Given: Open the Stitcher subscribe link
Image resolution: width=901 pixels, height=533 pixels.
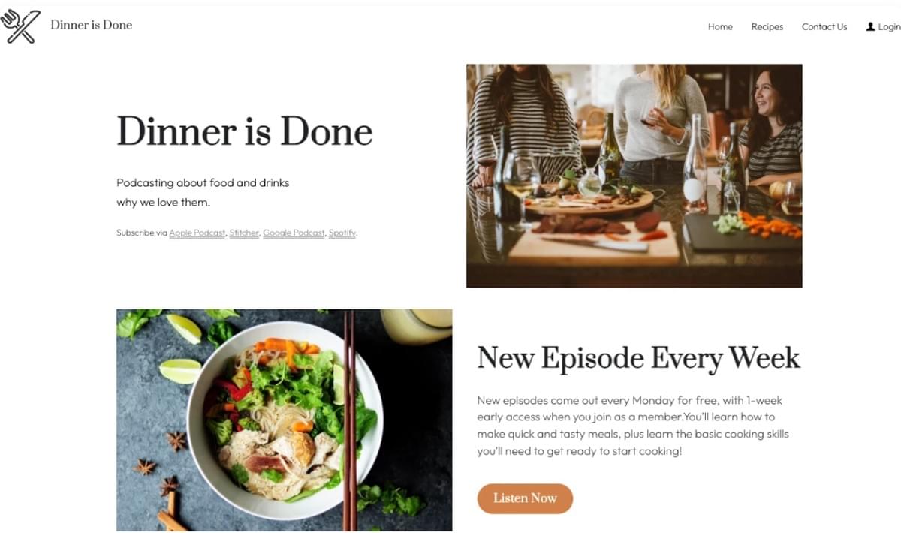Looking at the screenshot, I should tap(244, 233).
